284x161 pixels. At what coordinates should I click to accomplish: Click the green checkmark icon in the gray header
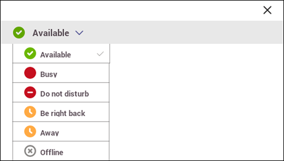tap(19, 32)
